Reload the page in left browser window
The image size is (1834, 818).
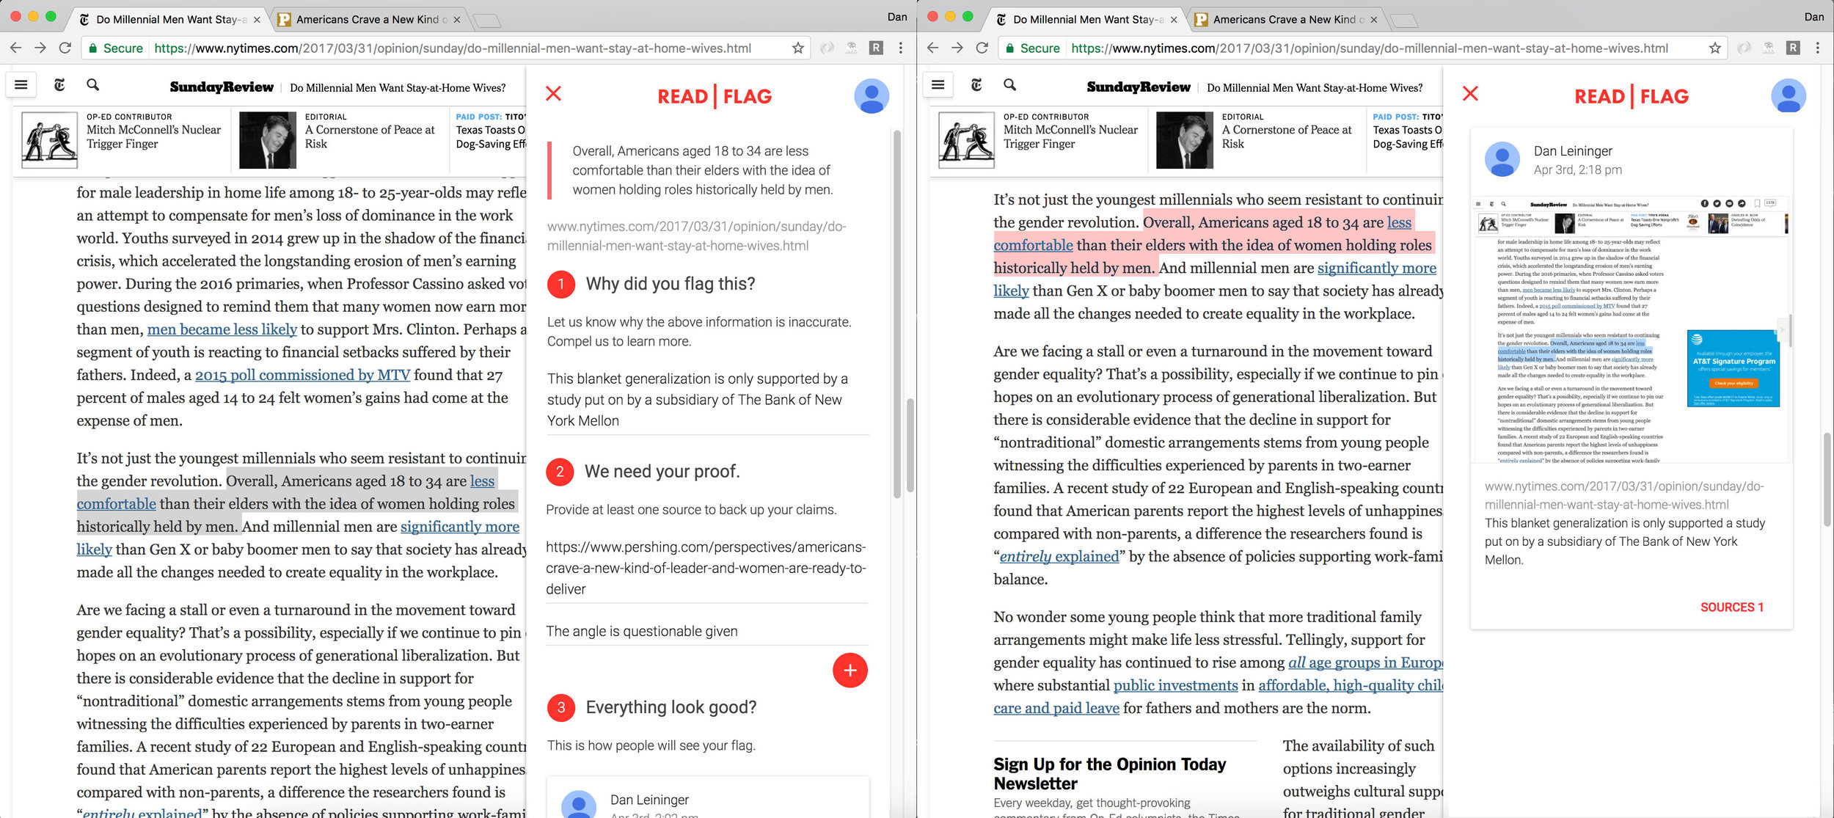pos(65,48)
